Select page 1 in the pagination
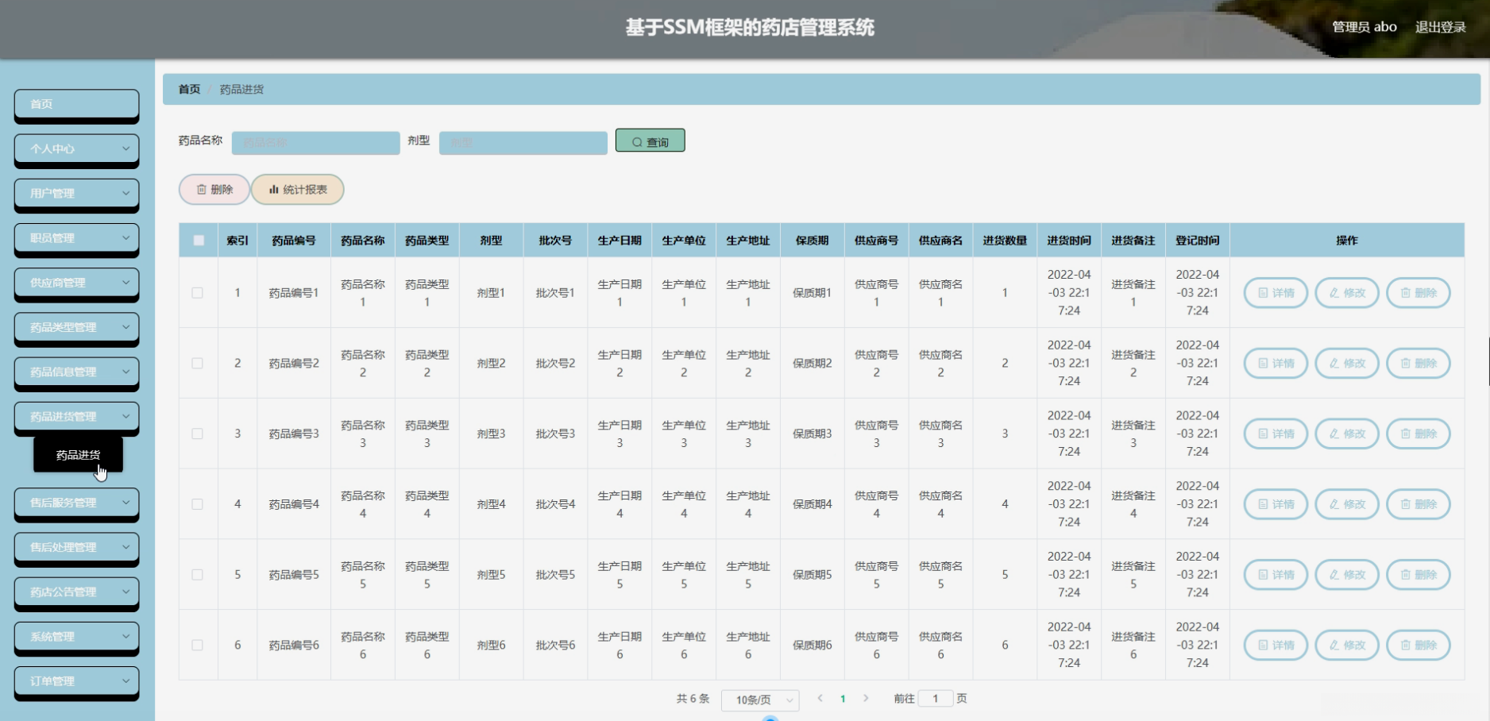This screenshot has width=1490, height=721. (843, 699)
